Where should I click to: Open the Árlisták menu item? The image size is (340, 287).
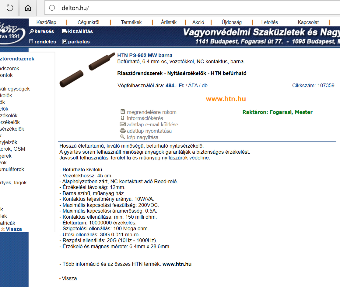pyautogui.click(x=169, y=22)
